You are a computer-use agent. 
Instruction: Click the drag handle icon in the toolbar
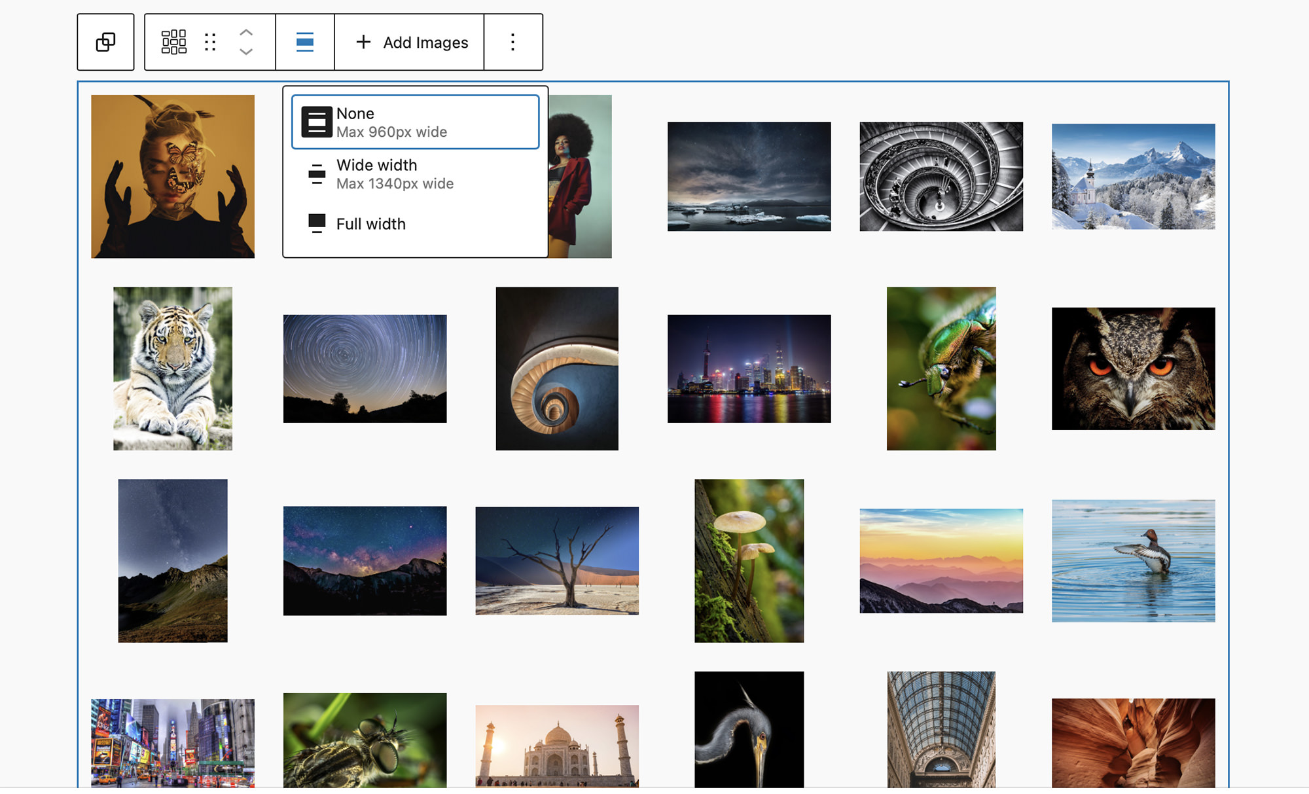(x=209, y=42)
